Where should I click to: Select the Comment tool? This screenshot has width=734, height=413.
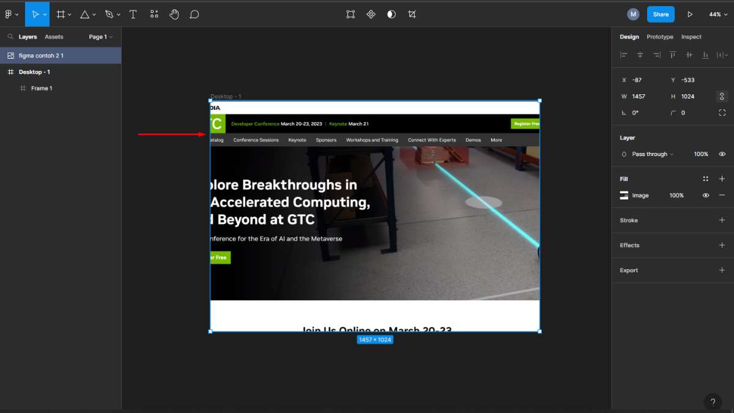(195, 14)
